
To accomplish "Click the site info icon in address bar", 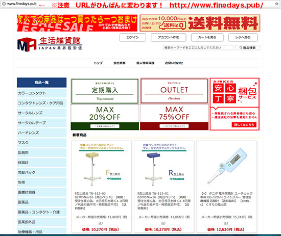I will pyautogui.click(x=4, y=4).
